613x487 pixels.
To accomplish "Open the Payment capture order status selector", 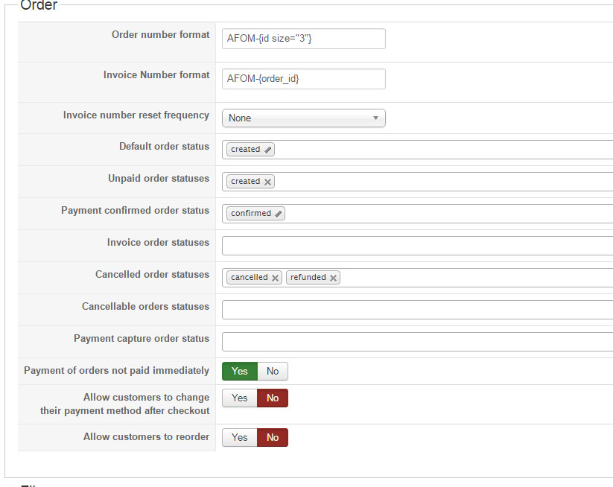I will click(x=417, y=342).
